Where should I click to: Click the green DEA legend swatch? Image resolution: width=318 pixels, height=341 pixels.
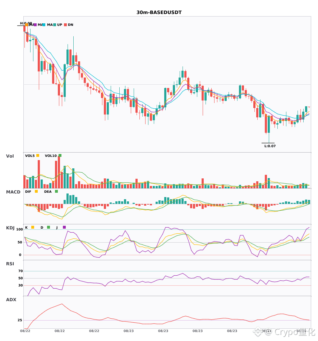pos(56,191)
